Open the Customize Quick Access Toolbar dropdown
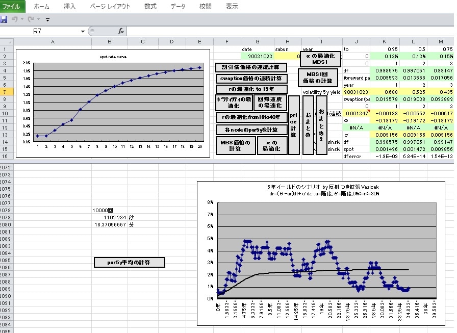This screenshot has width=457, height=333. [47, 20]
